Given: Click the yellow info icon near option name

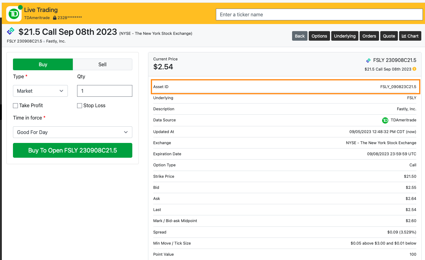Looking at the screenshot, I should (414, 69).
